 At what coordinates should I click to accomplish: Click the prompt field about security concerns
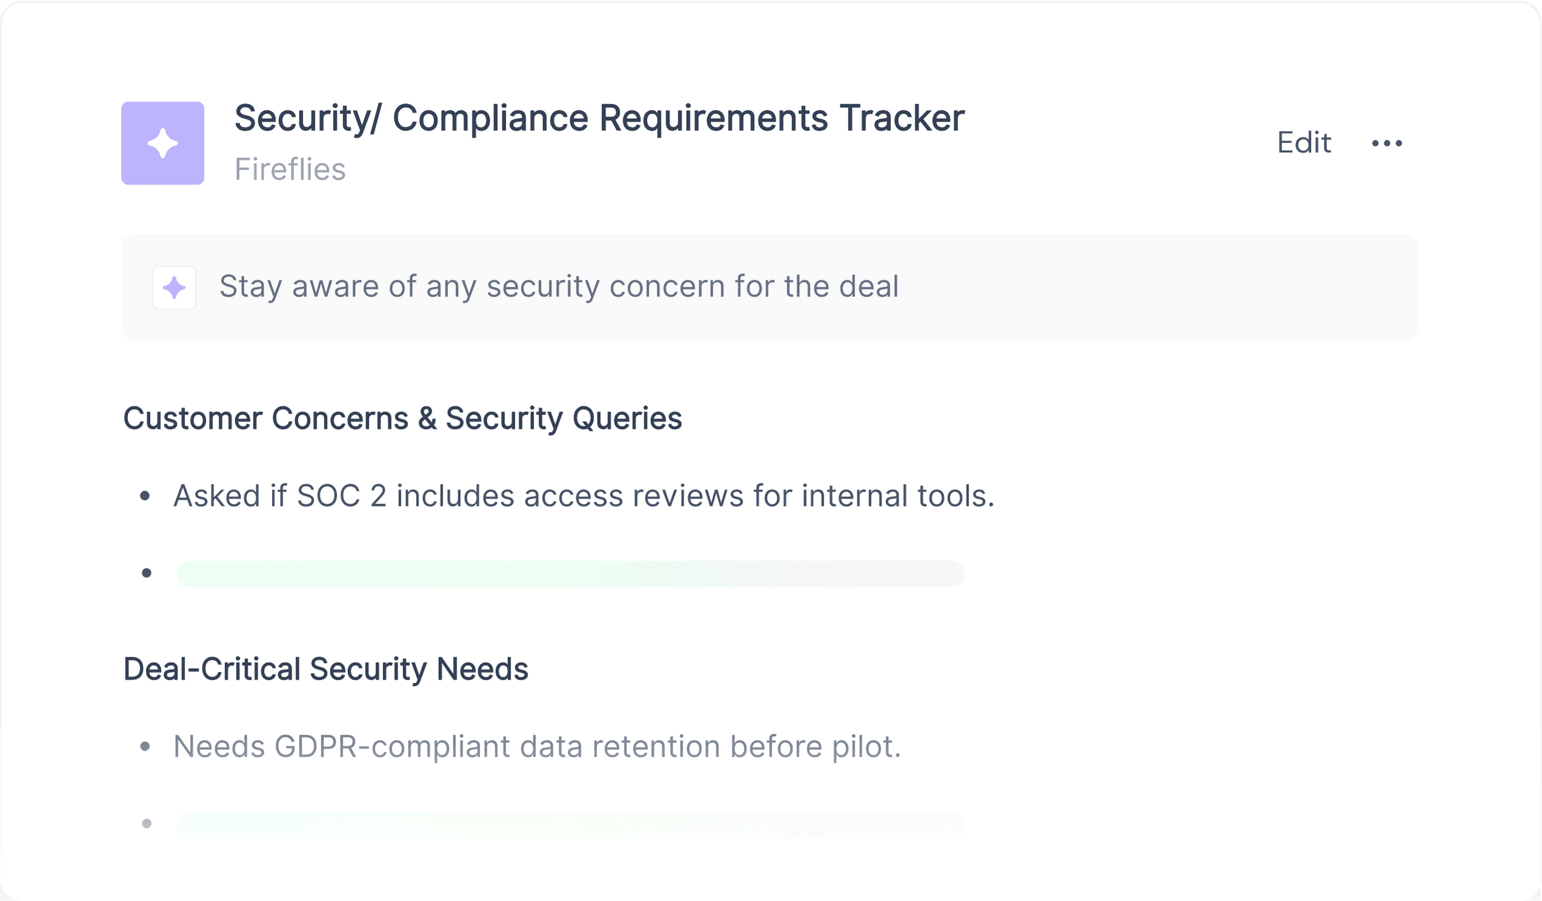(770, 287)
